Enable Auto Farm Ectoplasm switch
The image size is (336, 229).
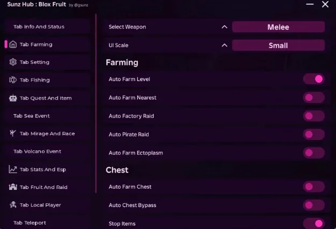pos(313,153)
